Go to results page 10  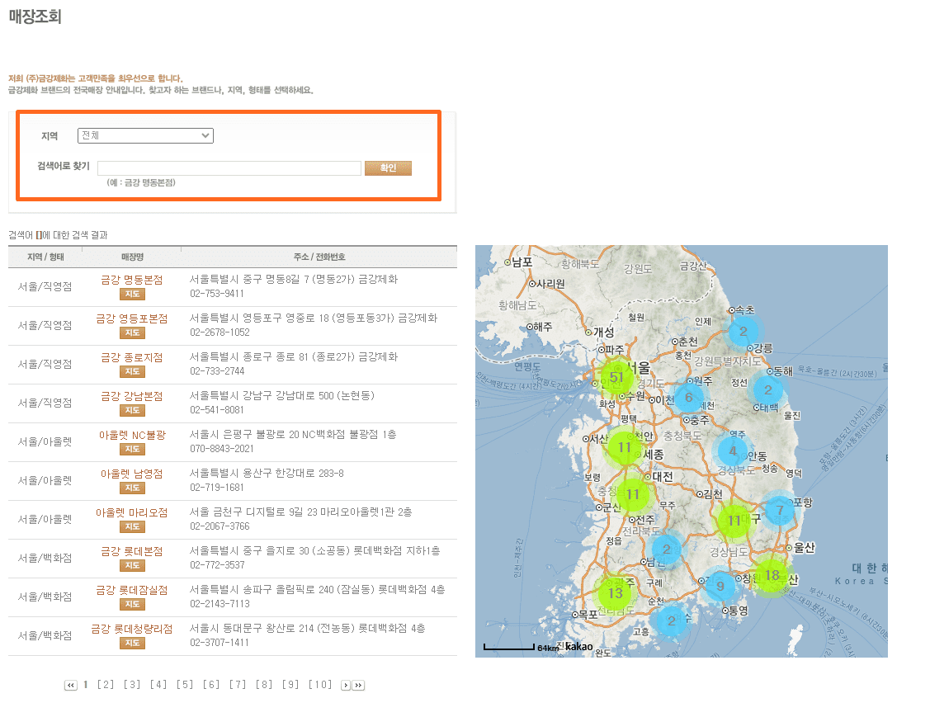coord(319,685)
